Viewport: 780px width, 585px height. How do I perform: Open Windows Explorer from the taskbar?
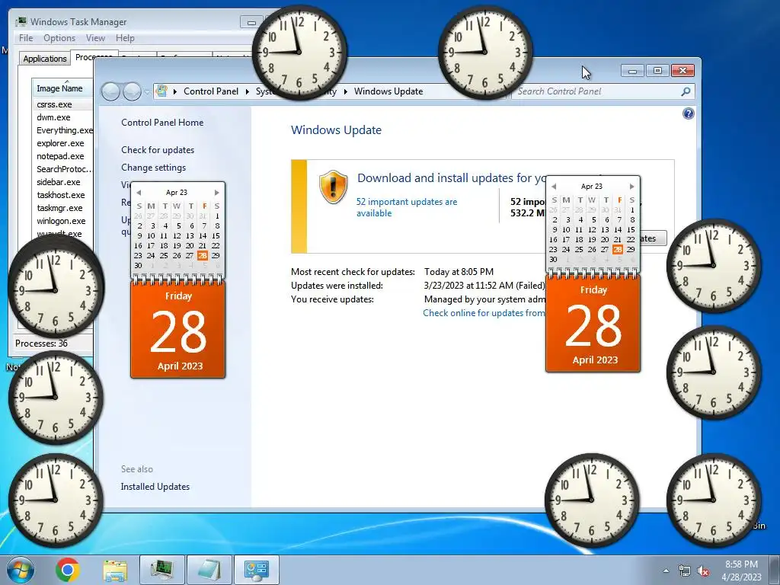(x=115, y=570)
